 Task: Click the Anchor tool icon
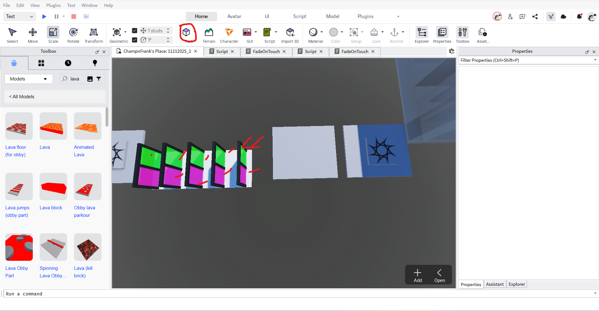pos(394,32)
